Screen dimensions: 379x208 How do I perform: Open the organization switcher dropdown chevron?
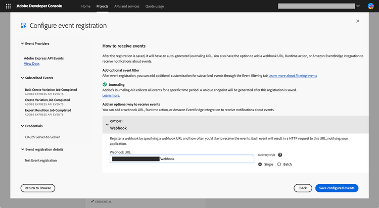[x=358, y=6]
